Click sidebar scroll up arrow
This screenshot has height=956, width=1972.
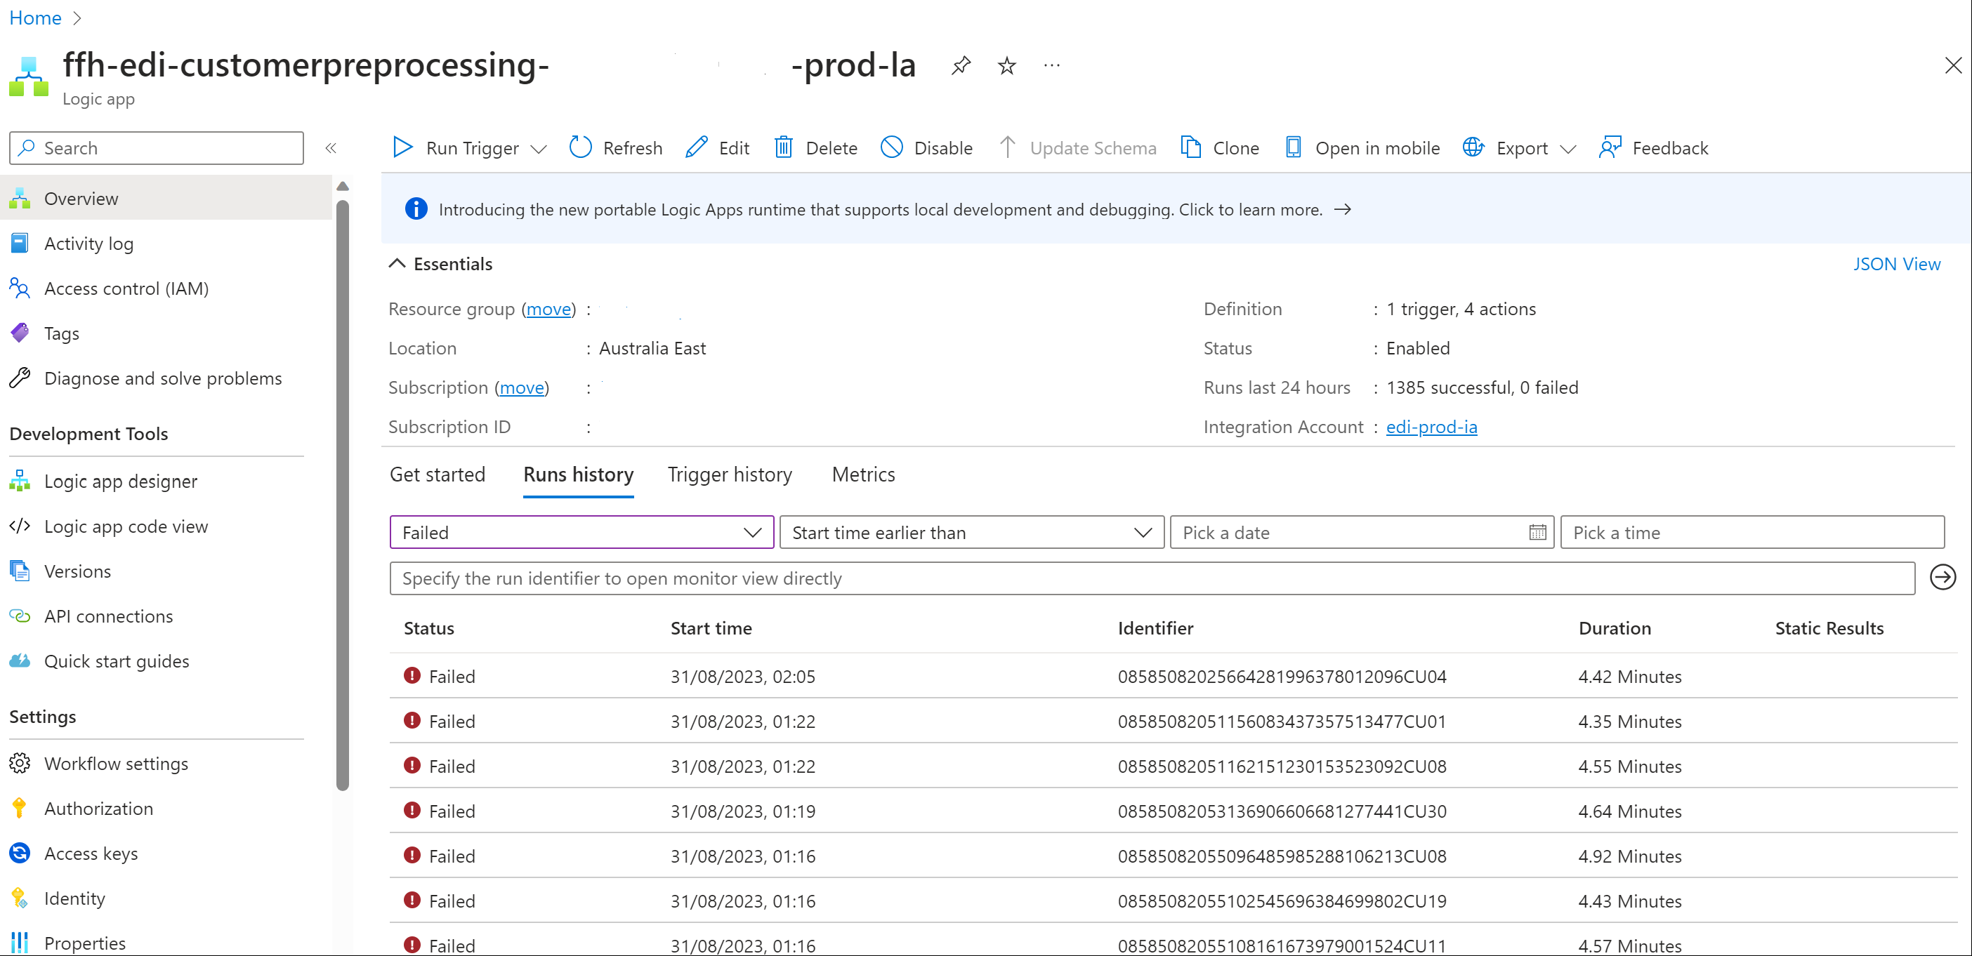coord(342,186)
